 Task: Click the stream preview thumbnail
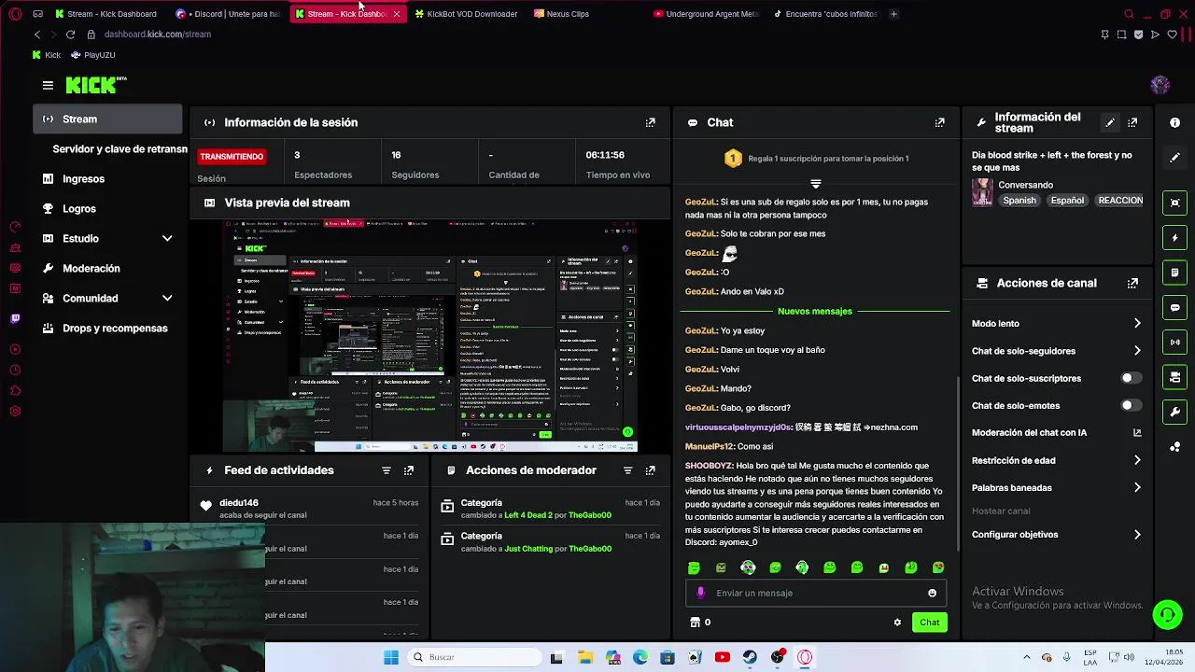(429, 336)
